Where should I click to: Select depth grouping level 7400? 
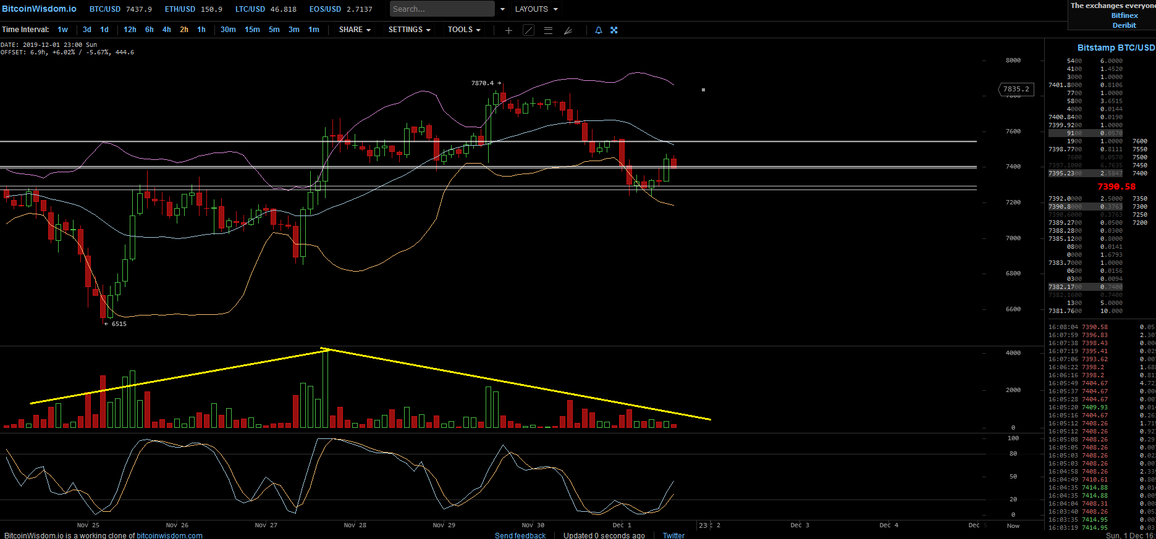click(x=1140, y=173)
